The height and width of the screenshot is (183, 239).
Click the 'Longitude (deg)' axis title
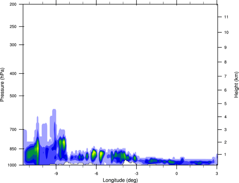pyautogui.click(x=120, y=180)
